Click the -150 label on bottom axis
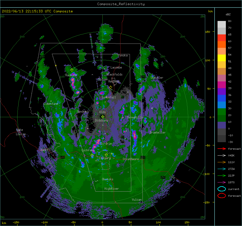Image resolution: width=242 pixels, height=226 pixels. pos(16,223)
